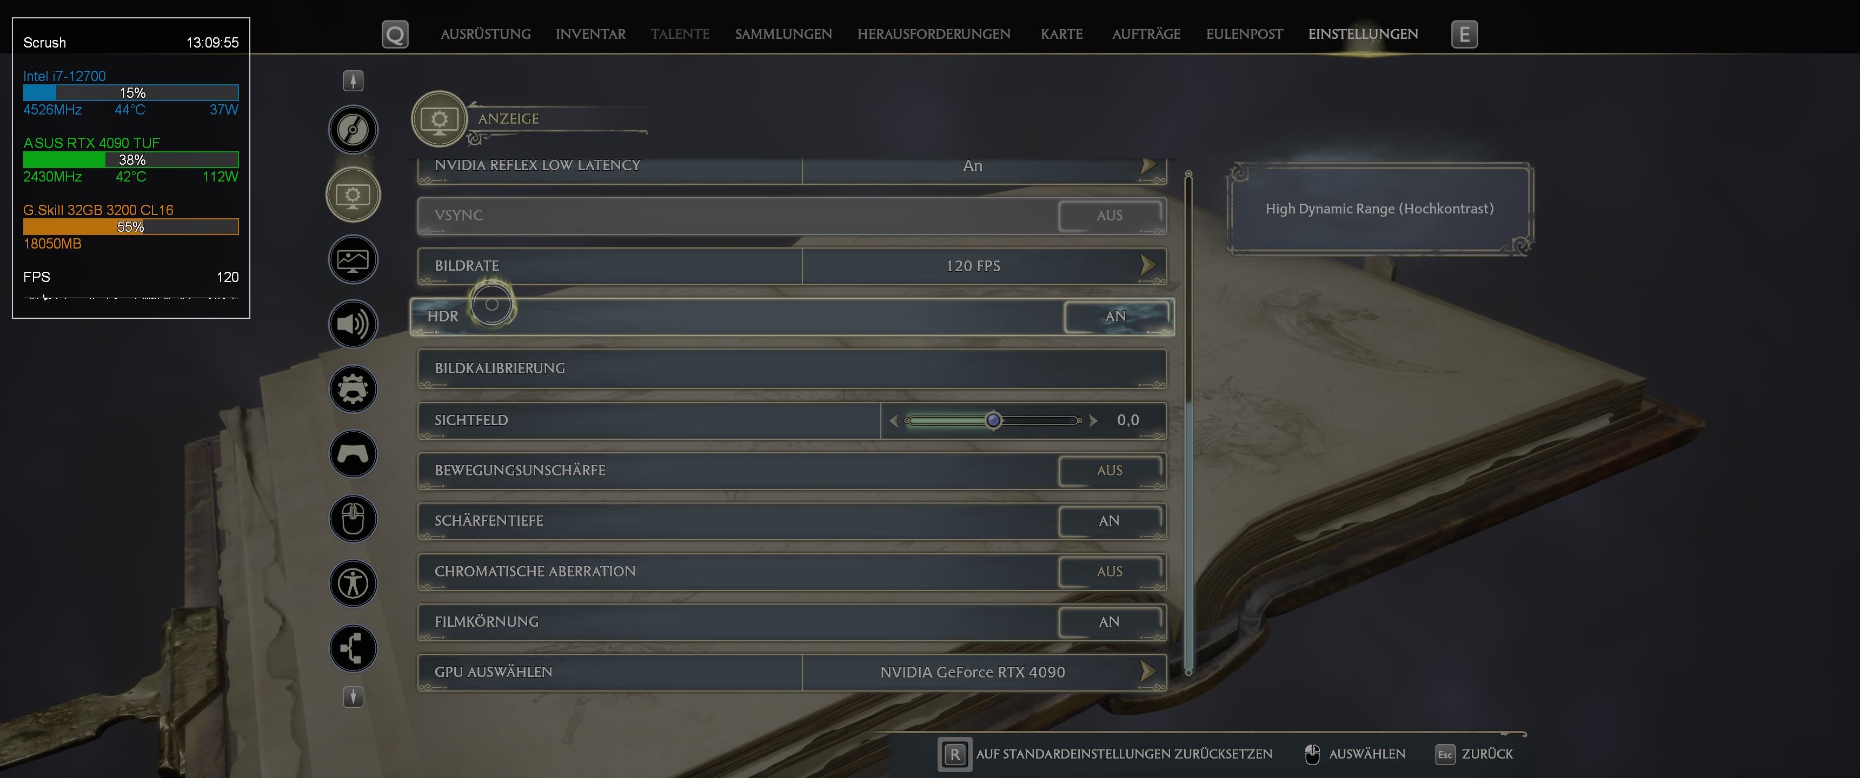Open the mouse and keyboard settings category

(353, 518)
